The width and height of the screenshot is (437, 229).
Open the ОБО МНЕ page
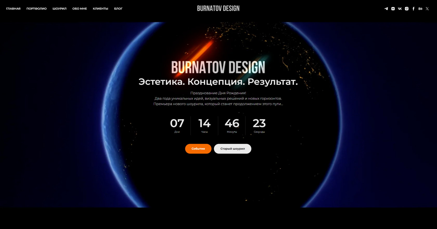[x=80, y=9]
